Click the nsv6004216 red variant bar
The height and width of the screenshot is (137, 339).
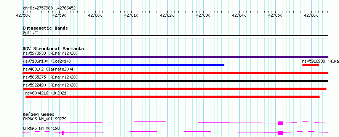click(173, 97)
